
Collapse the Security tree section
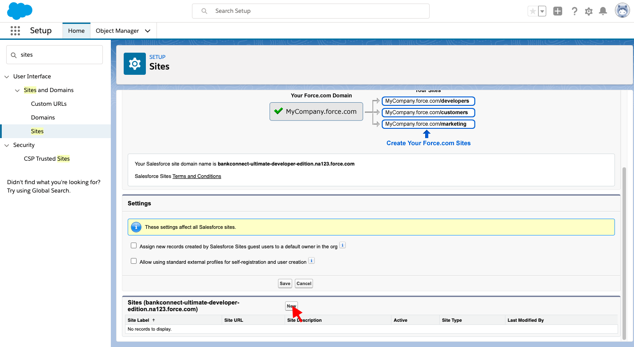(7, 145)
